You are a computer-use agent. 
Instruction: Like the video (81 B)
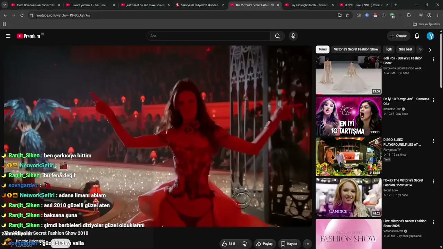coord(229,244)
